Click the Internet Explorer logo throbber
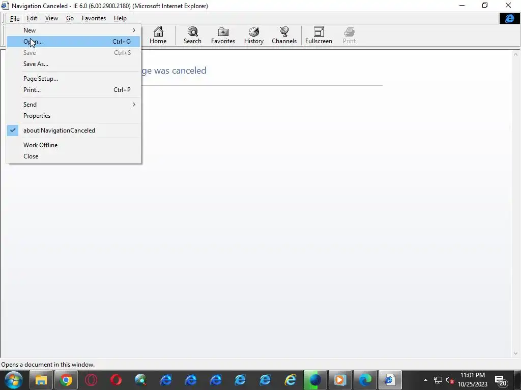The width and height of the screenshot is (521, 390). tap(509, 19)
